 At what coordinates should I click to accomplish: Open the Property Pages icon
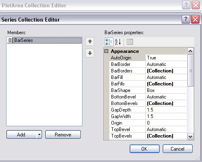130,42
